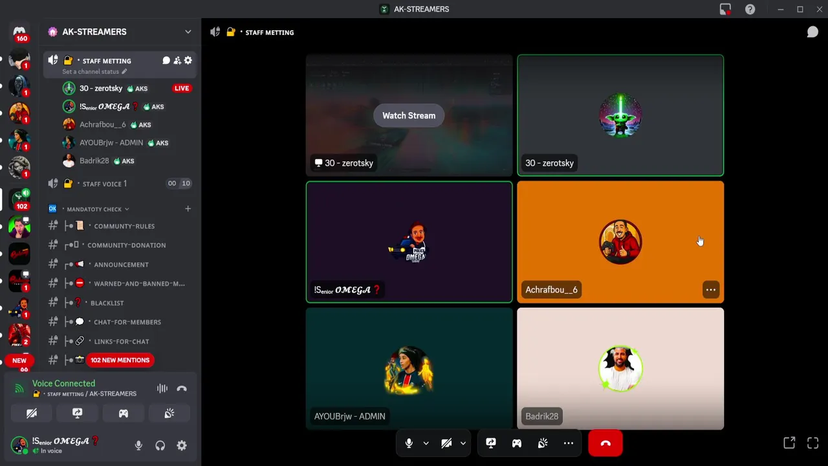Open own profile avatar in user panel
The height and width of the screenshot is (466, 828).
click(19, 445)
